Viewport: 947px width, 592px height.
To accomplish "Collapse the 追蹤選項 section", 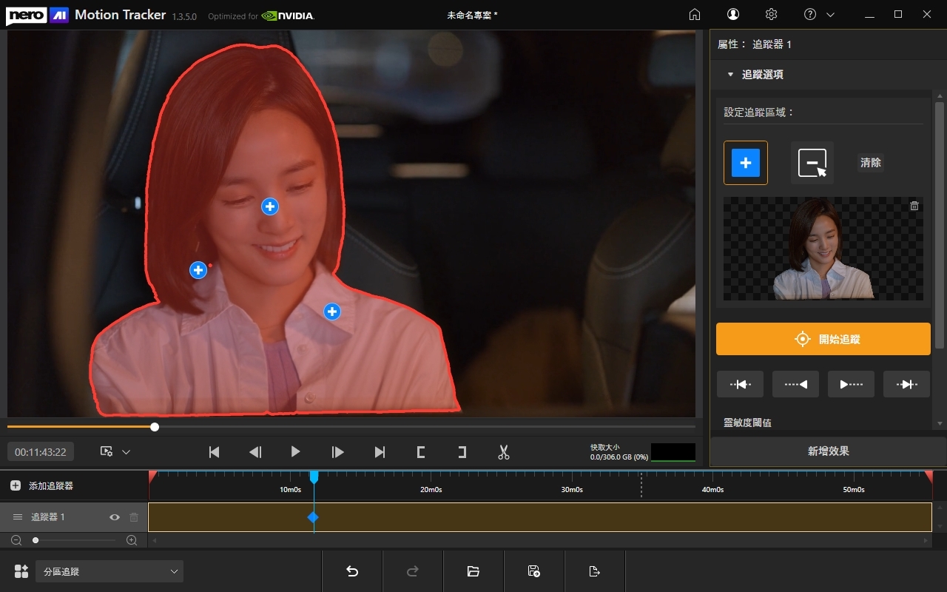I will click(730, 75).
